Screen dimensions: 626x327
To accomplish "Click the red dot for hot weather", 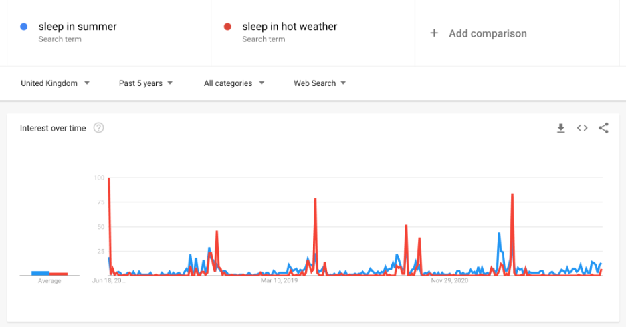I will 227,27.
